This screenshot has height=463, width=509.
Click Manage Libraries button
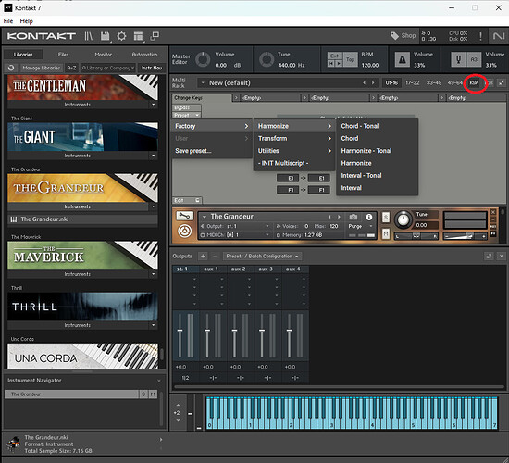pos(42,68)
